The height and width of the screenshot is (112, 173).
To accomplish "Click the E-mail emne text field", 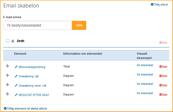I will pos(38,25).
